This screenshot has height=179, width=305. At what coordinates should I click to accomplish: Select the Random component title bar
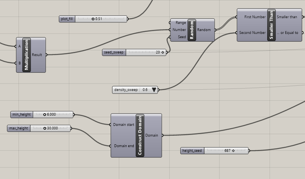[192, 30]
